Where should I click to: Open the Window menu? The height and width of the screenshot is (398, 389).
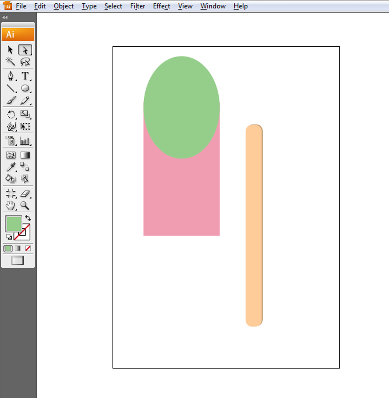coord(213,6)
